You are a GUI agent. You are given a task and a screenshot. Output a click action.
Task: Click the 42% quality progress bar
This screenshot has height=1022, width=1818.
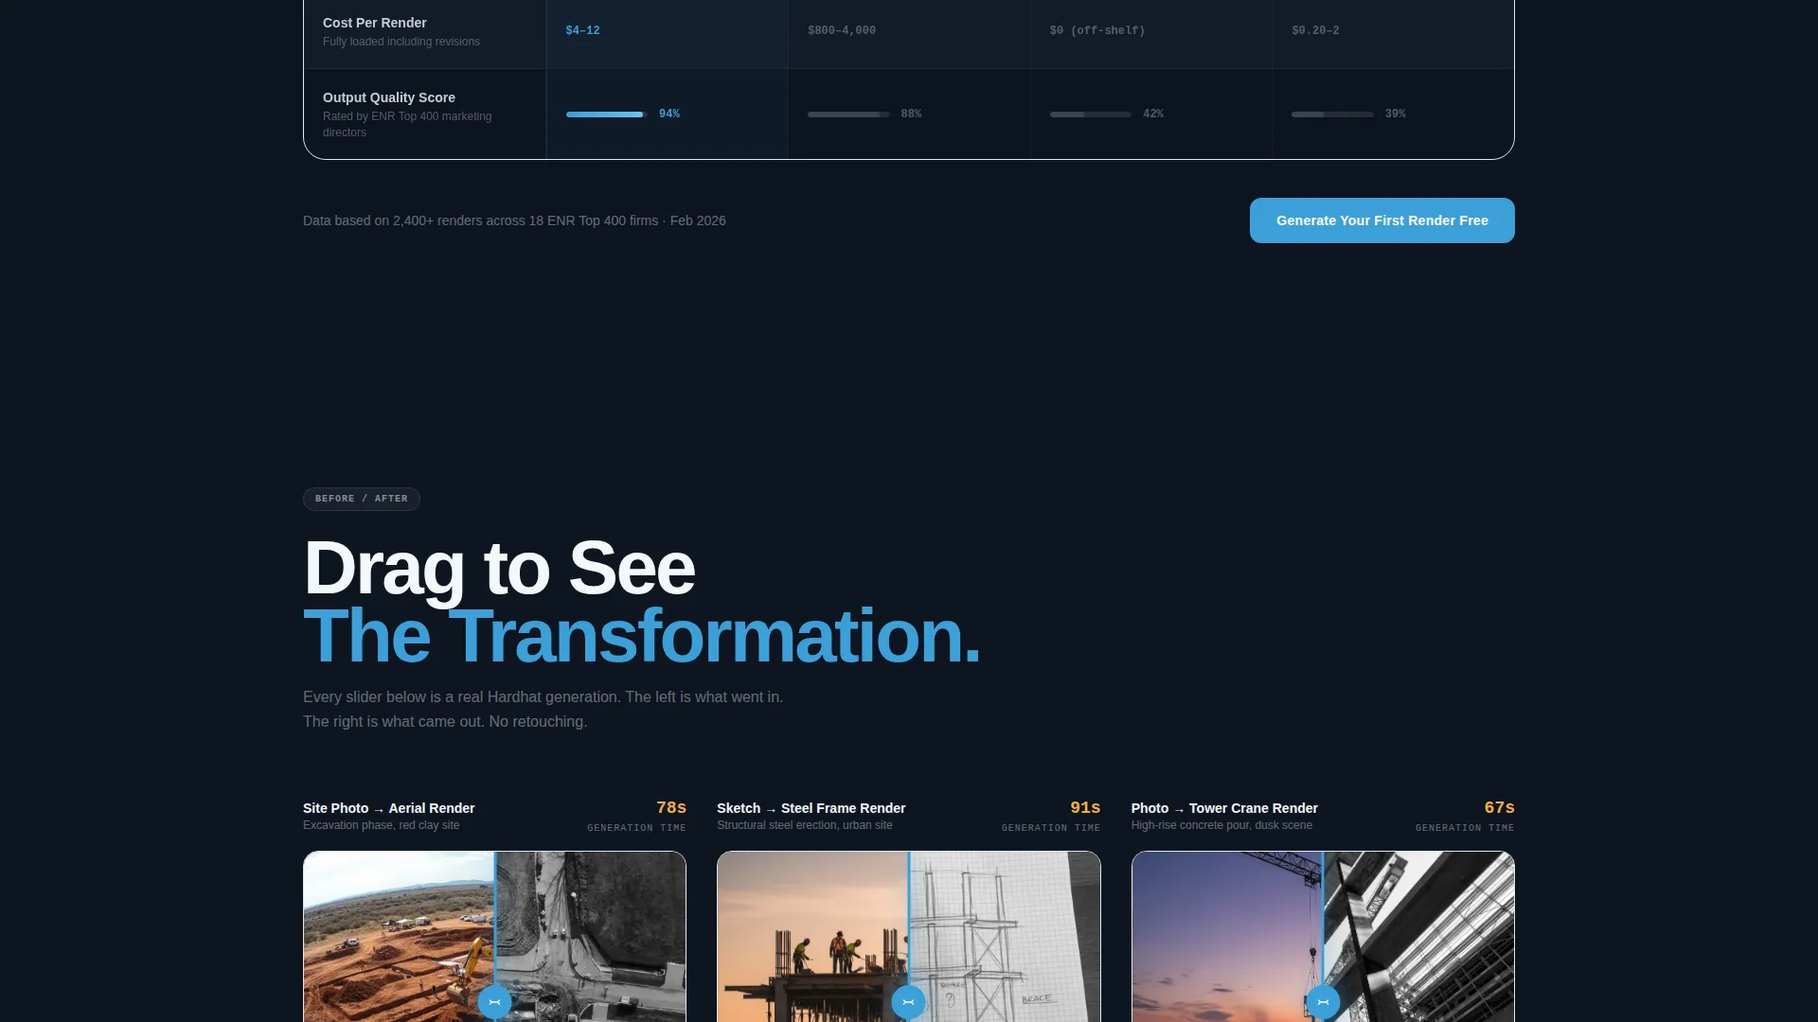pyautogui.click(x=1091, y=115)
